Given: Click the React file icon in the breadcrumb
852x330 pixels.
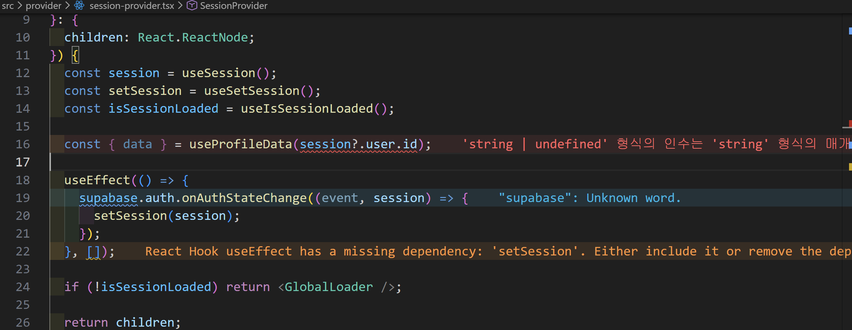Looking at the screenshot, I should 79,6.
